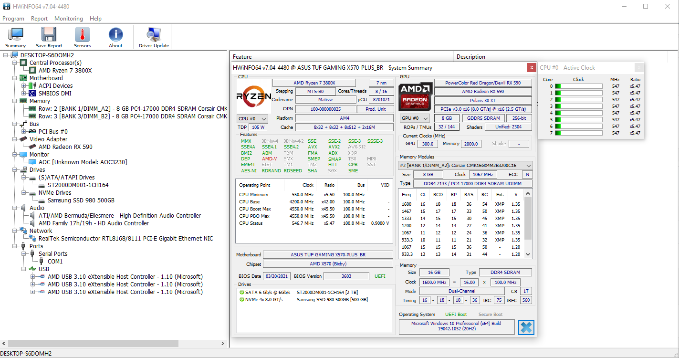Image resolution: width=679 pixels, height=358 pixels.
Task: Click the Feature column header
Action: point(342,56)
